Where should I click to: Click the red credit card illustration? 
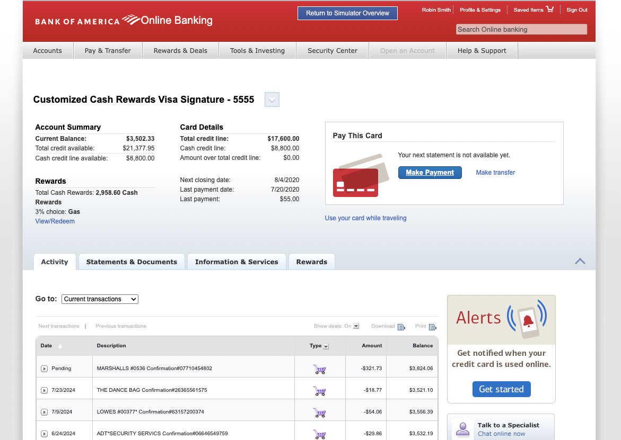(x=356, y=182)
